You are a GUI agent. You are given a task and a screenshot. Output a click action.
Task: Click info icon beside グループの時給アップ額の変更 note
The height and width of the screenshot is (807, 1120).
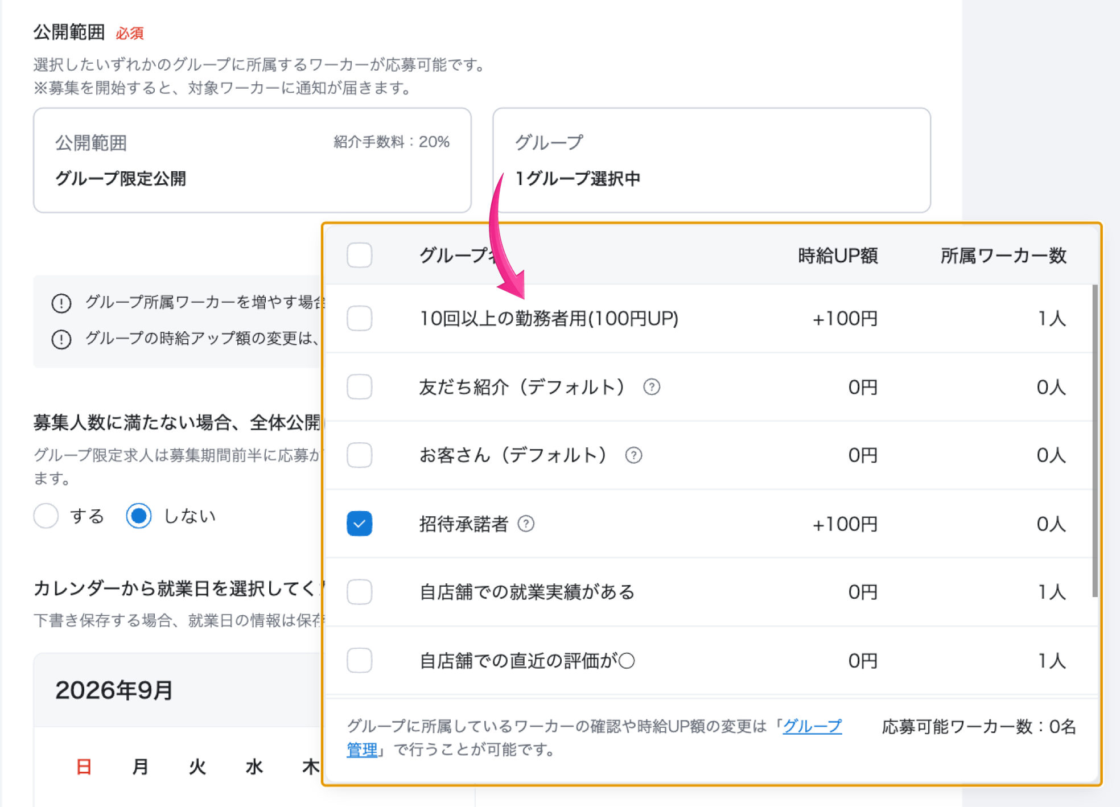pyautogui.click(x=61, y=339)
